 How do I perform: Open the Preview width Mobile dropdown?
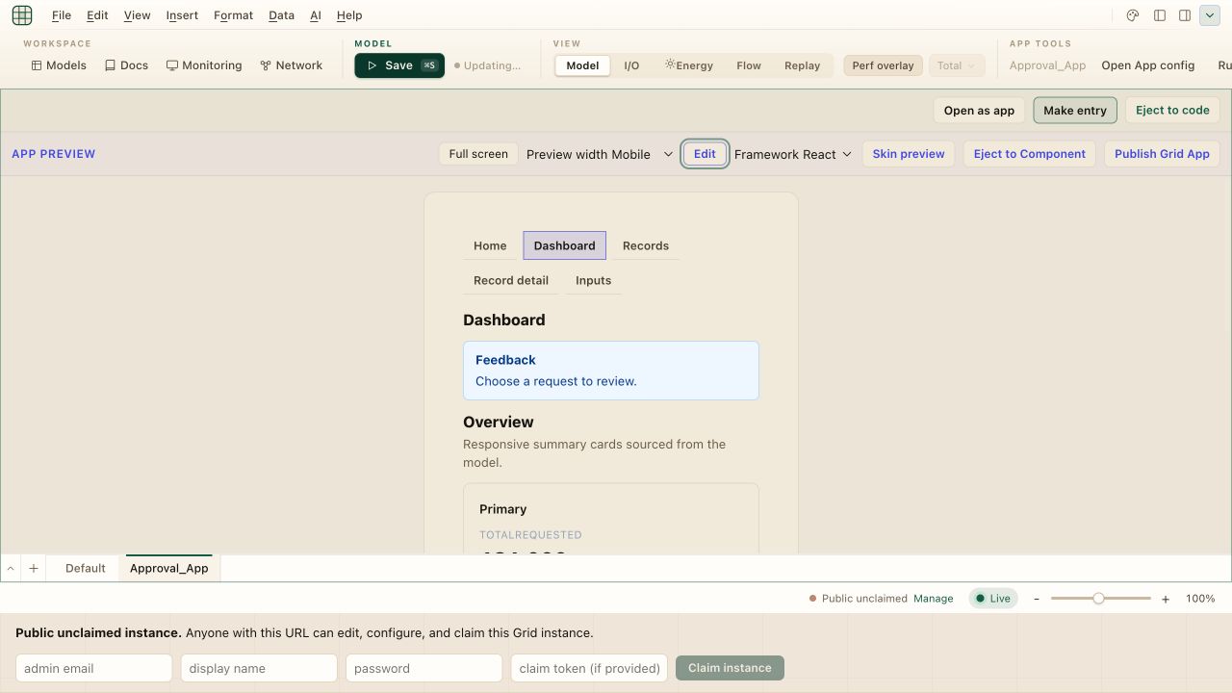click(599, 154)
